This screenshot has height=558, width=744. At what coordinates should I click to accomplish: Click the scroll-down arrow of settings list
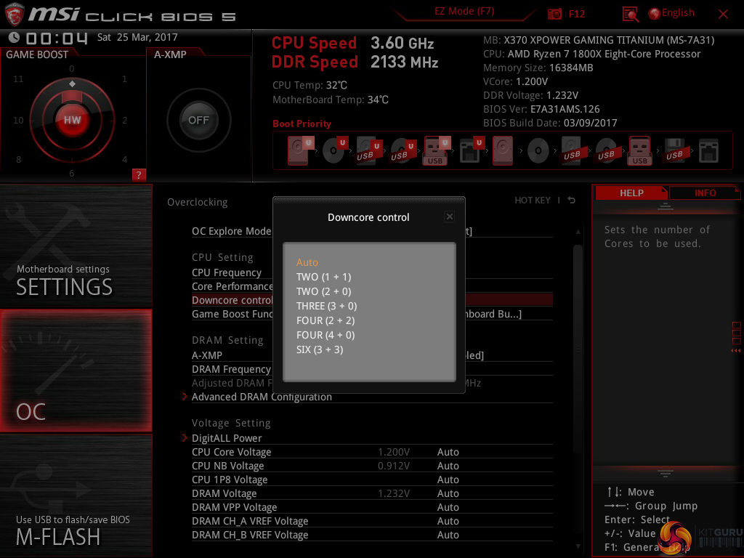click(578, 546)
